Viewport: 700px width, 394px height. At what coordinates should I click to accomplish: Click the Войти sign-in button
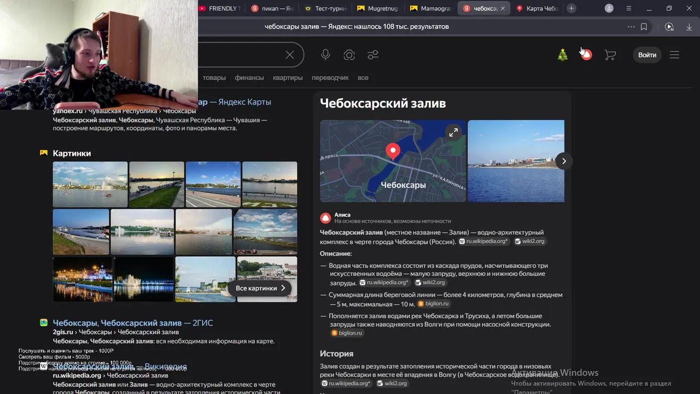point(647,55)
